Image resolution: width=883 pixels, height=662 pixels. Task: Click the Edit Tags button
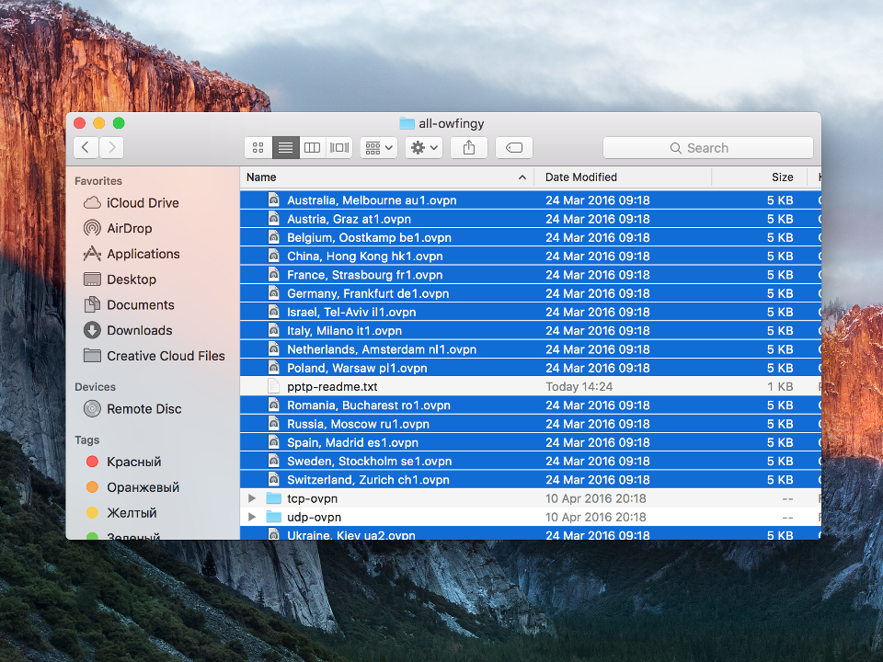(x=514, y=147)
